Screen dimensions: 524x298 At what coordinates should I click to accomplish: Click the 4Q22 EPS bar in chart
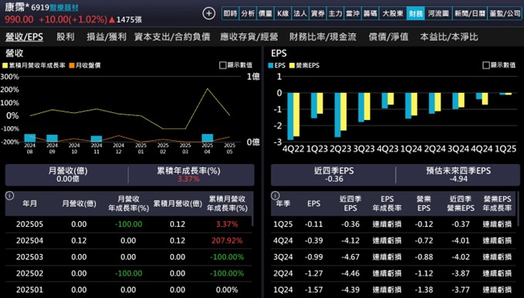(x=290, y=116)
